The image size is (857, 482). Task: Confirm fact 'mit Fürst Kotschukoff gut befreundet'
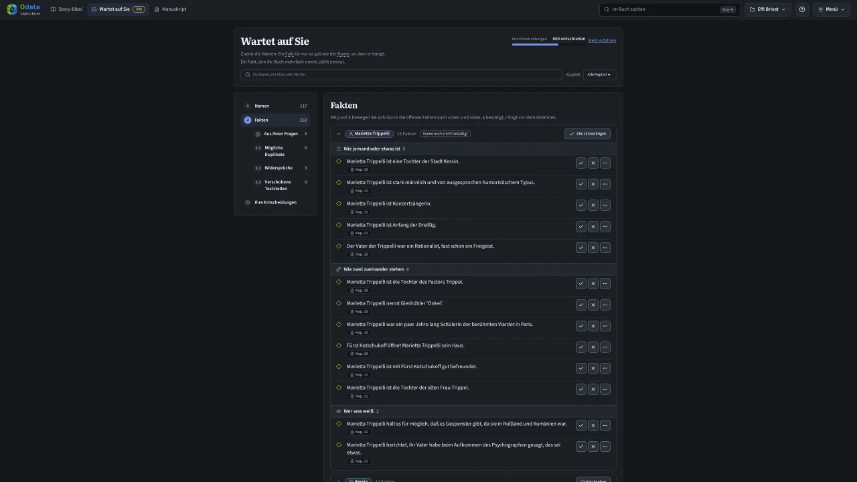pyautogui.click(x=580, y=368)
